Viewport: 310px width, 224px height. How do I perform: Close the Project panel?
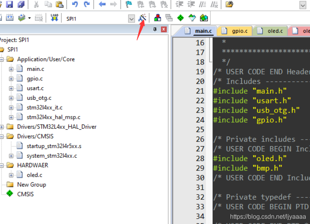click(164, 29)
